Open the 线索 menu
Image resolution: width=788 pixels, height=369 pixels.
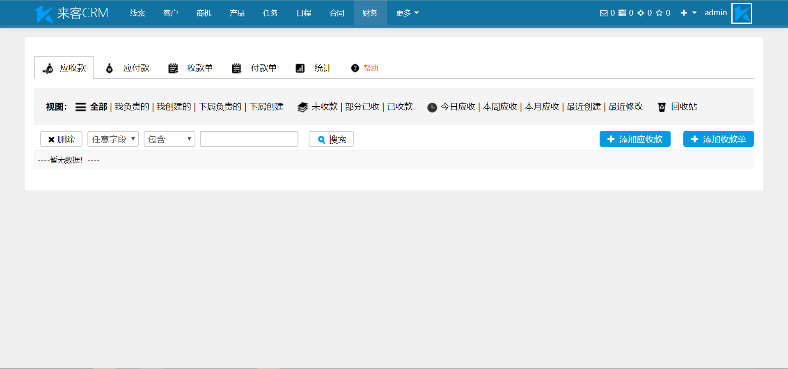137,13
